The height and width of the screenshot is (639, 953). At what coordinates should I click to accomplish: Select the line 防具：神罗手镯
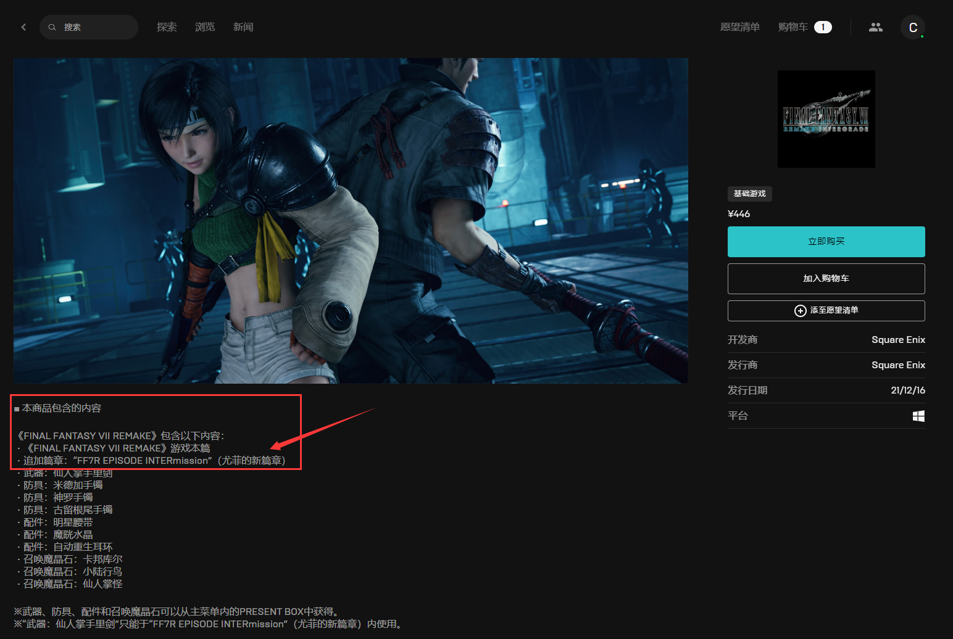tap(55, 498)
